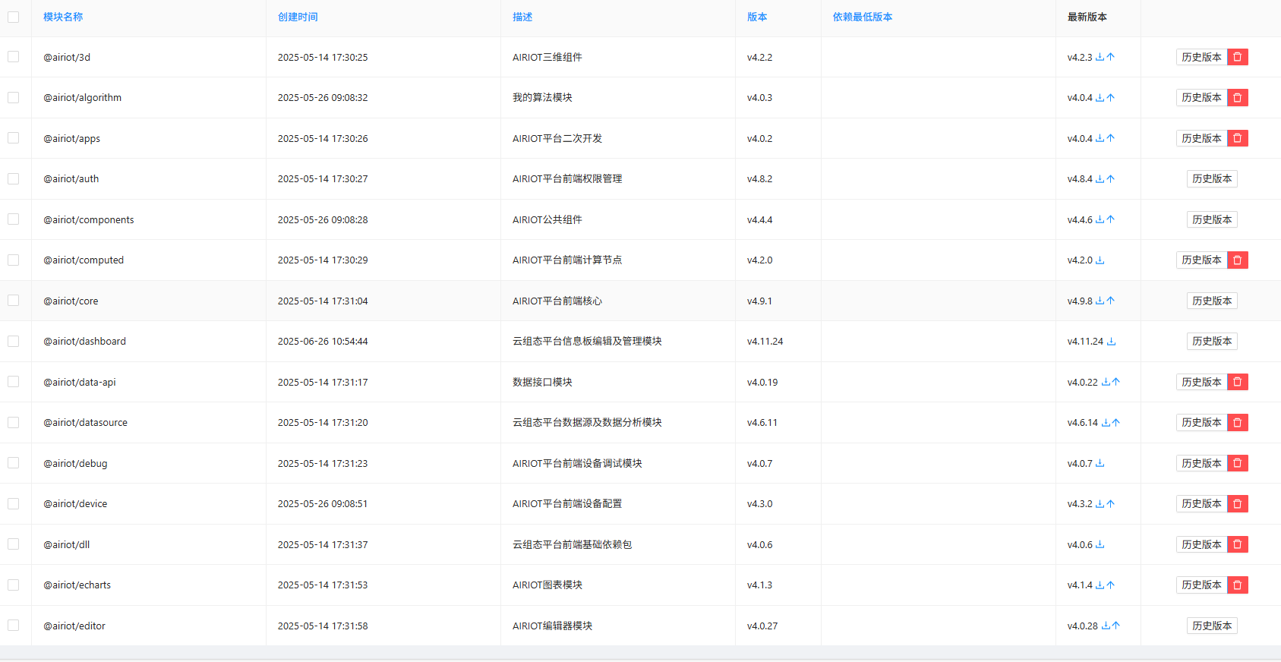Click module name @airiot/datasource
The height and width of the screenshot is (662, 1281).
point(85,422)
